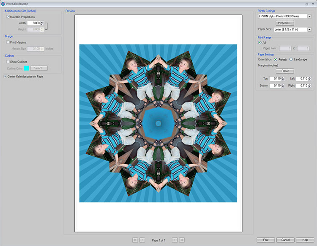Viewport: 317px width, 246px height.
Task: Click the Print button
Action: [x=266, y=240]
